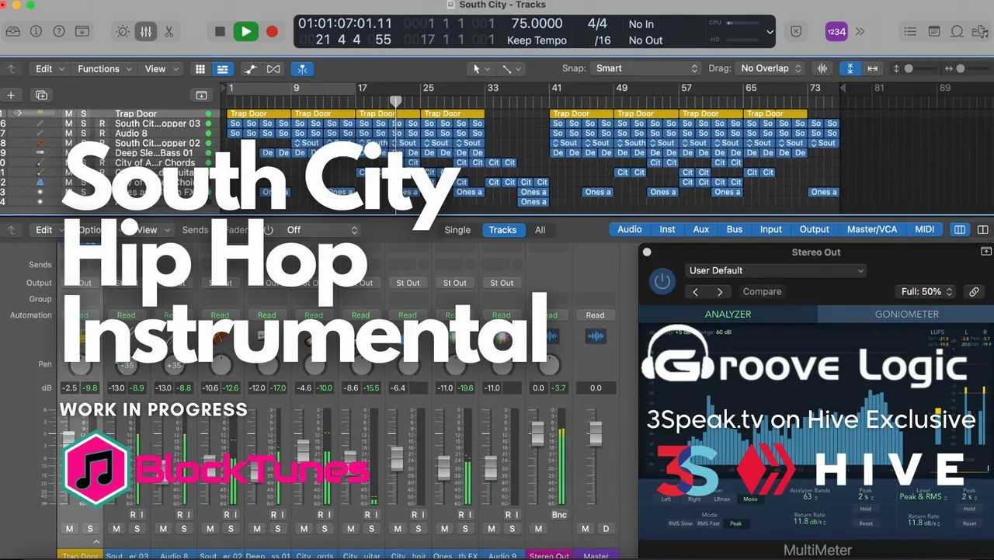Screen dimensions: 994x560
Task: Filter mixer by MIDI channels
Action: [x=925, y=229]
